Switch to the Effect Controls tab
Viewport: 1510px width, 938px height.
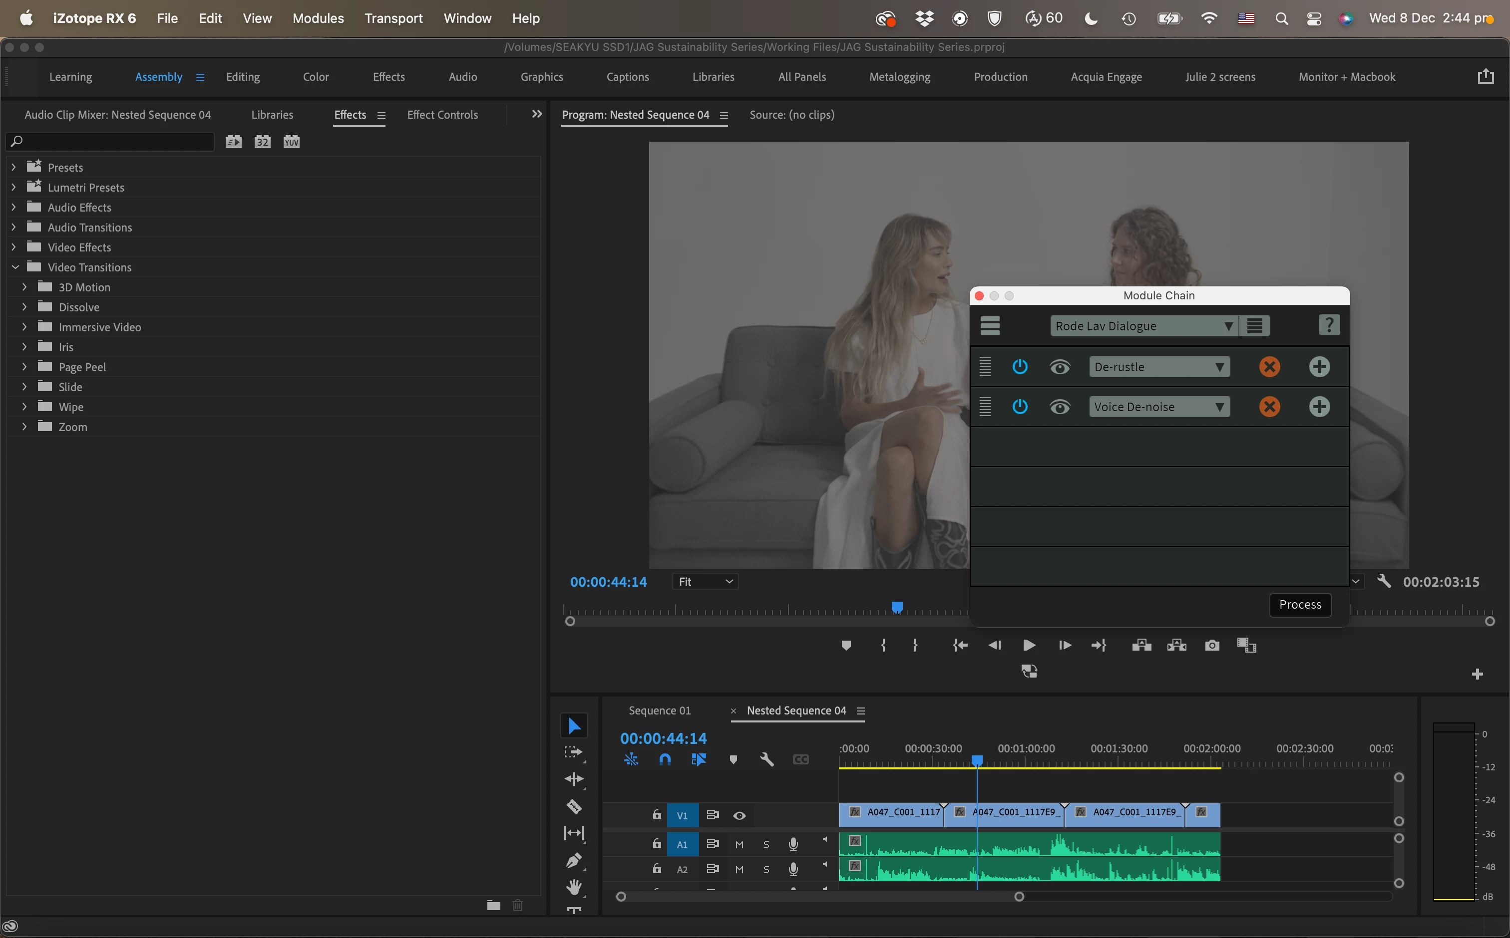coord(442,115)
